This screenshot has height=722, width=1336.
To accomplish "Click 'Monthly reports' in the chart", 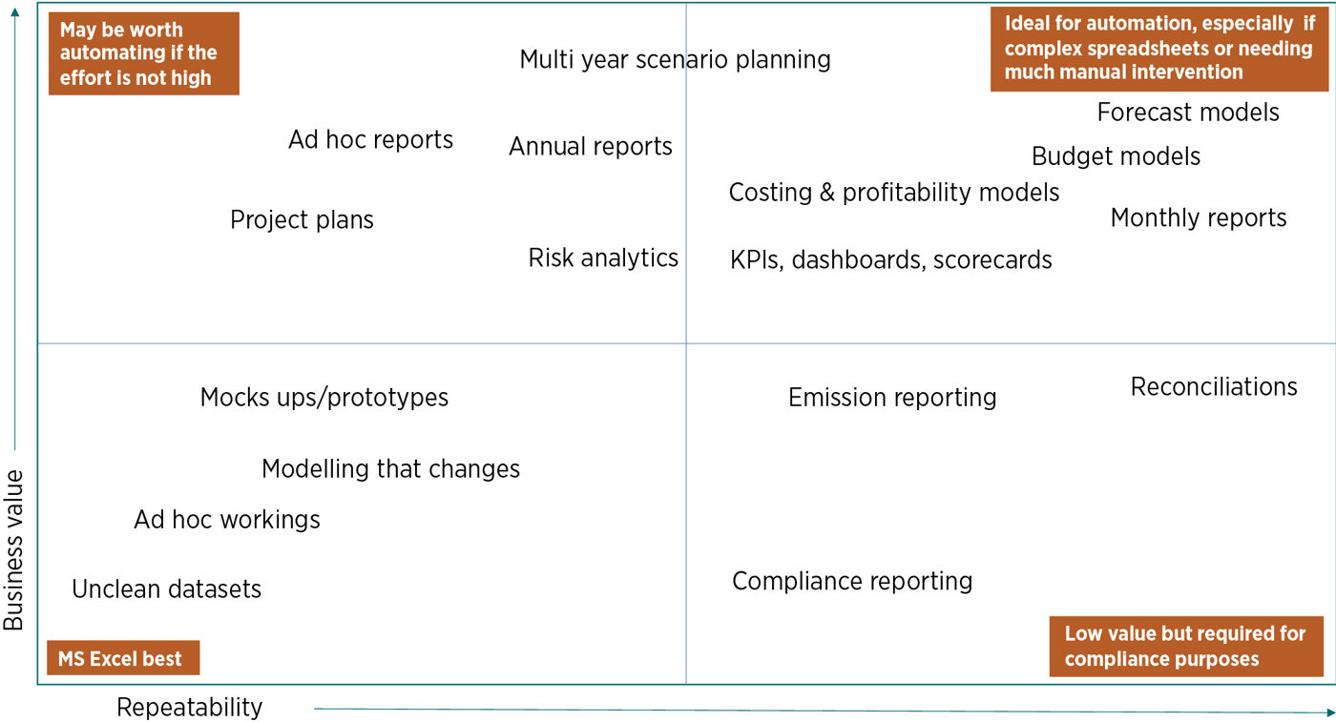I will point(1198,218).
